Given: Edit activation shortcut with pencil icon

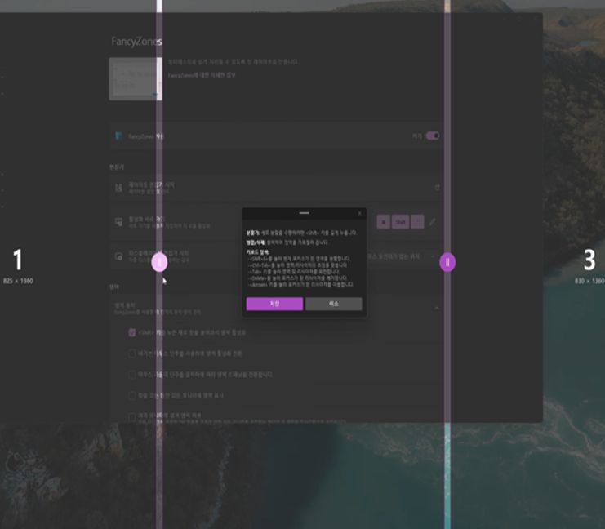Looking at the screenshot, I should point(433,222).
